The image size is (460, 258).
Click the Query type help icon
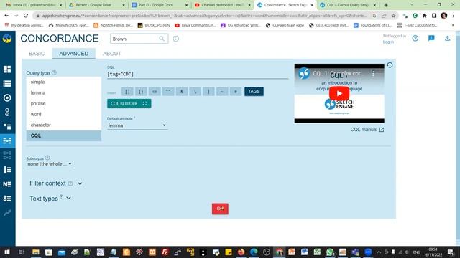coord(54,72)
